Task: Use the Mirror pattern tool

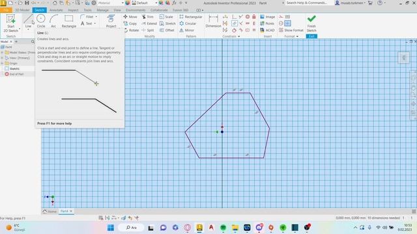Action: tap(187, 31)
